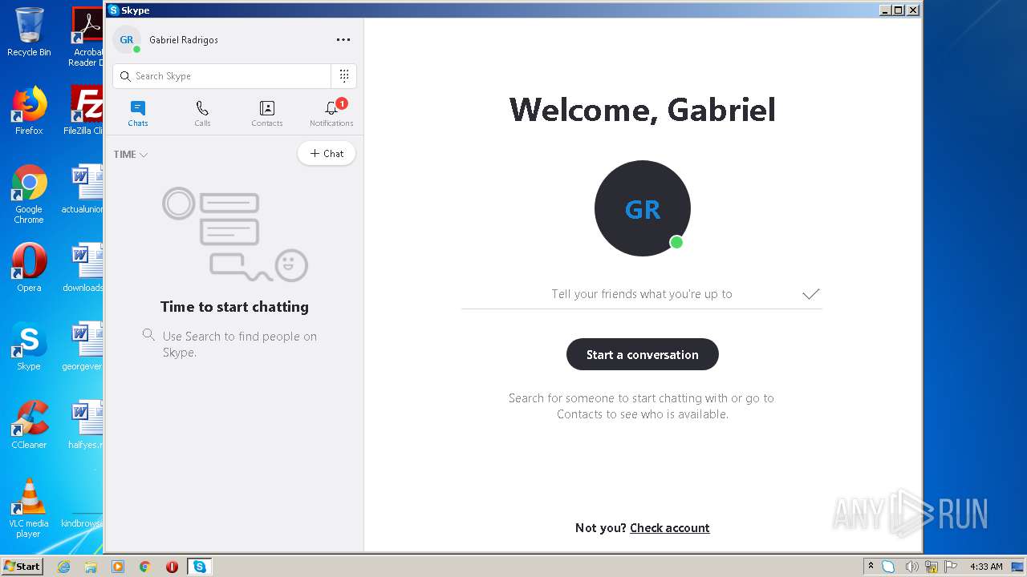Click the Action Center flag icon
Viewport: 1027px width, 577px height.
949,567
